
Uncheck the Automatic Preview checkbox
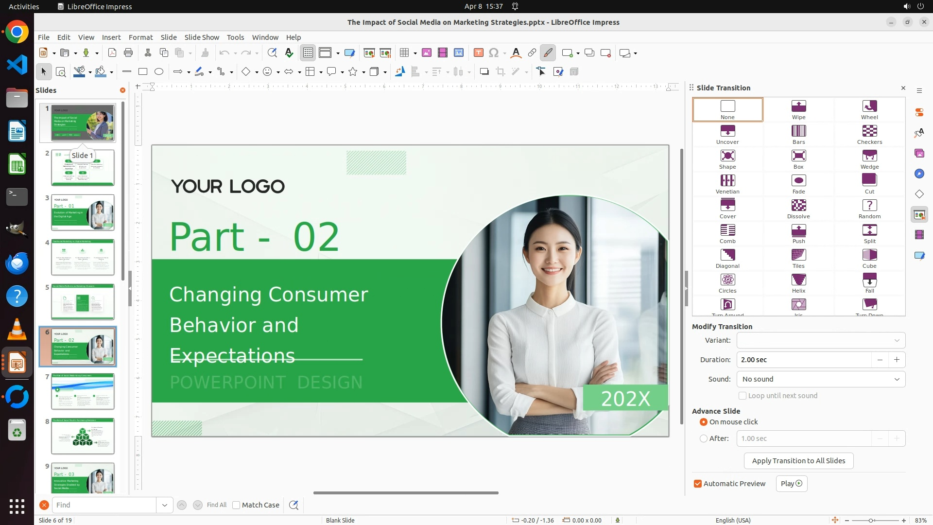(x=698, y=484)
